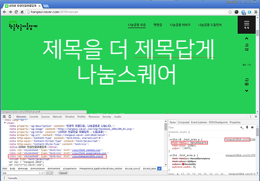Screen dimensions: 260x181
Task: Toggle the animations control diamond icon
Action: pyautogui.click(x=252, y=127)
